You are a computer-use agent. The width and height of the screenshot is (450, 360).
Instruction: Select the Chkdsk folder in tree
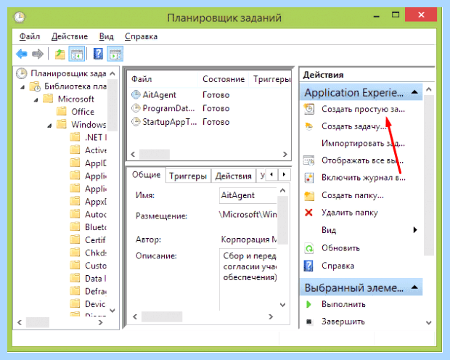pos(89,253)
